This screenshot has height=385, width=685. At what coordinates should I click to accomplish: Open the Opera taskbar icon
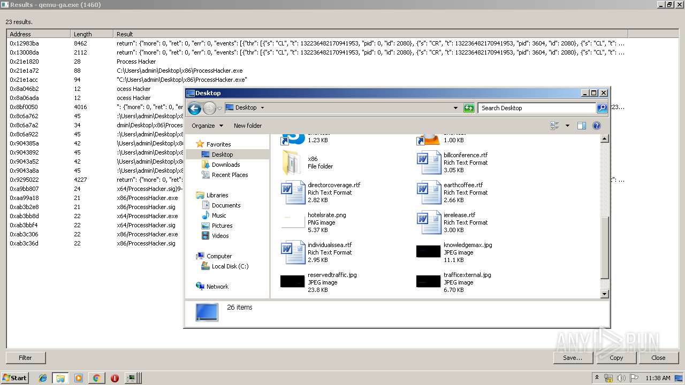click(x=115, y=378)
